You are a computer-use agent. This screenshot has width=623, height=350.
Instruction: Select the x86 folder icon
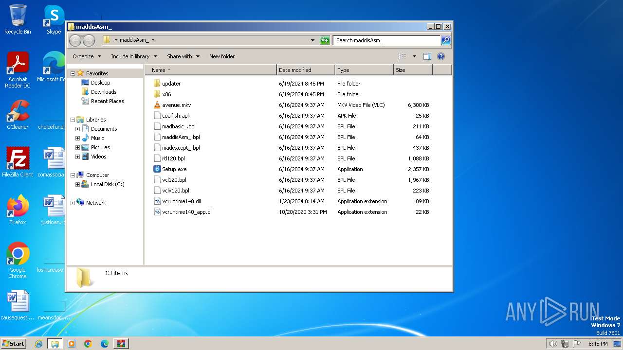[x=157, y=94]
